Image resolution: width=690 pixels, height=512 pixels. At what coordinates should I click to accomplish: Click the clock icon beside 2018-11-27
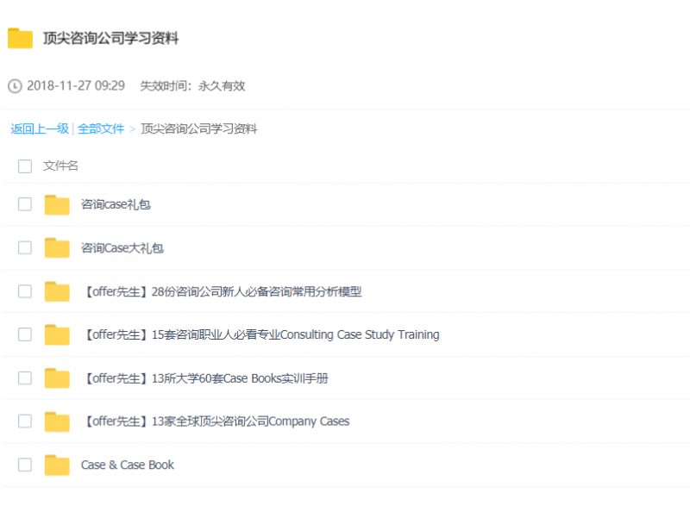coord(15,86)
